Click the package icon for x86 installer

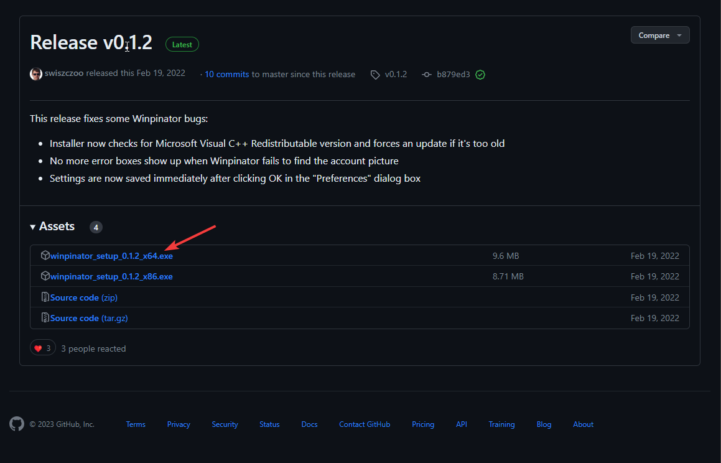coord(45,276)
